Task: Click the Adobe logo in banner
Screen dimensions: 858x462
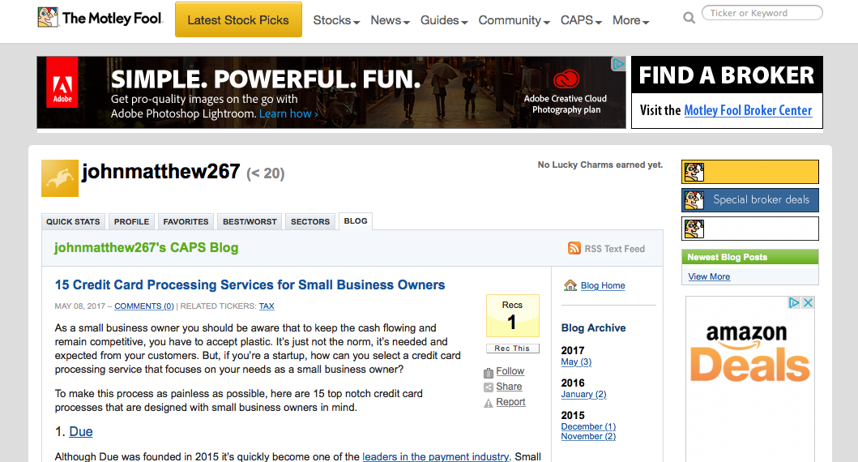Action: tap(62, 82)
